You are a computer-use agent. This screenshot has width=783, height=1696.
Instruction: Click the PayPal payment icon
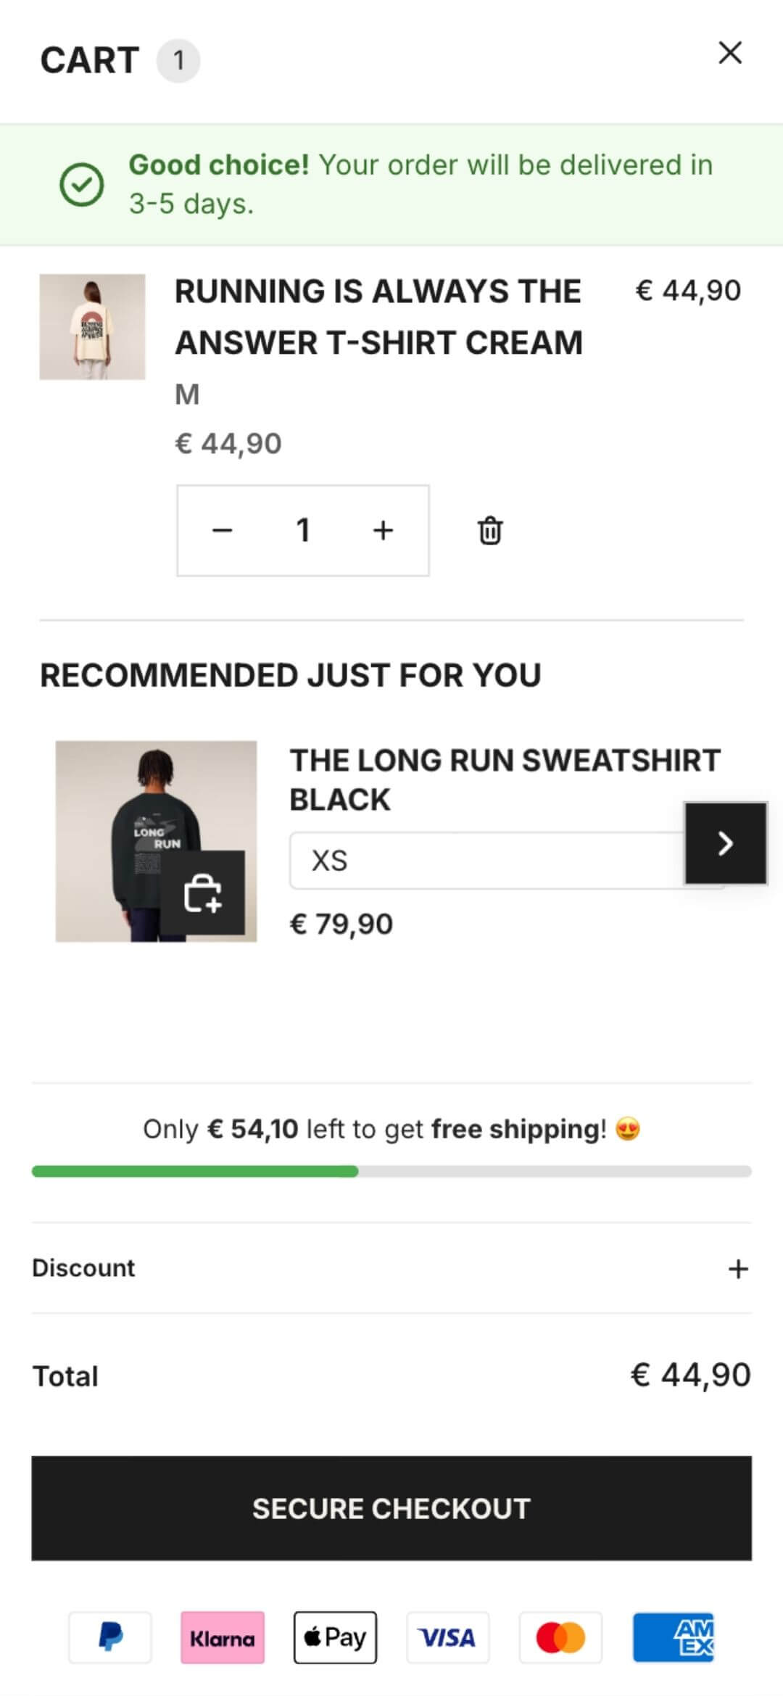(110, 1637)
